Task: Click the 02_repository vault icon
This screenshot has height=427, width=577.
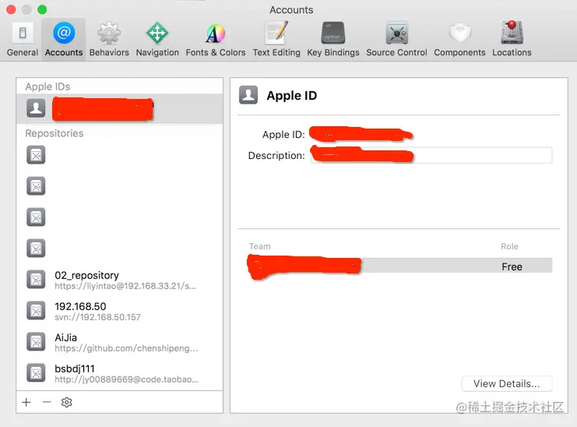Action: [x=36, y=280]
